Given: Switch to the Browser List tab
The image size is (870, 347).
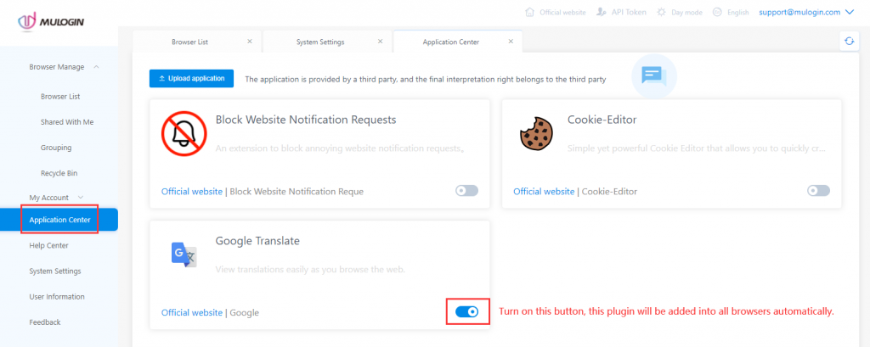Looking at the screenshot, I should coord(189,42).
